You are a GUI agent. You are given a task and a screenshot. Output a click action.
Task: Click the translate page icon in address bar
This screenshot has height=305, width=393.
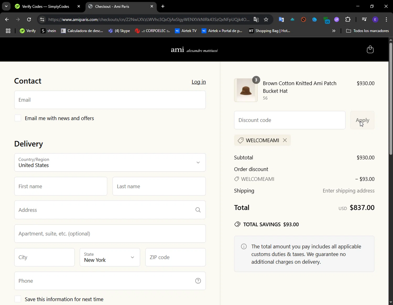pos(256,19)
